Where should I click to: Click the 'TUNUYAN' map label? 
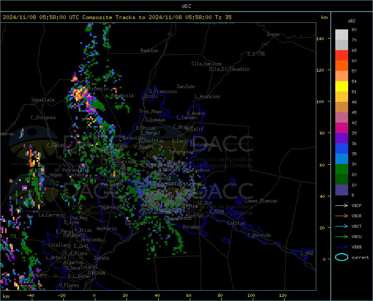click(x=96, y=273)
